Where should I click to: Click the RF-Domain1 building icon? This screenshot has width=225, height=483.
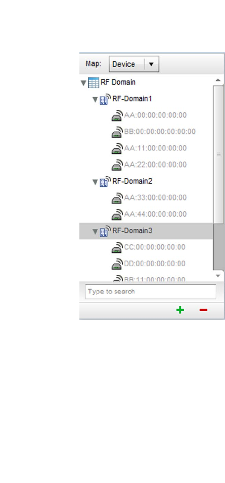105,99
